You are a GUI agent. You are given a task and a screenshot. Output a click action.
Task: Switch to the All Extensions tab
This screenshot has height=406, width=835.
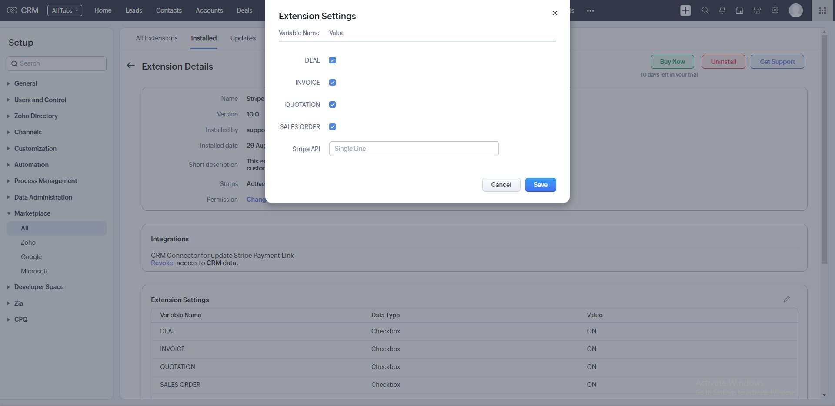[x=157, y=38]
